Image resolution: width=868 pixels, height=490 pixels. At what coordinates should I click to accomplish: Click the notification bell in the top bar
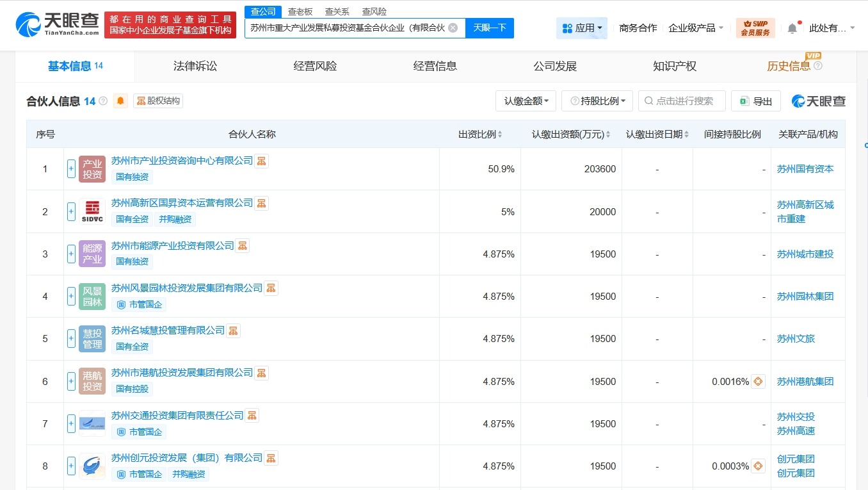pos(792,28)
